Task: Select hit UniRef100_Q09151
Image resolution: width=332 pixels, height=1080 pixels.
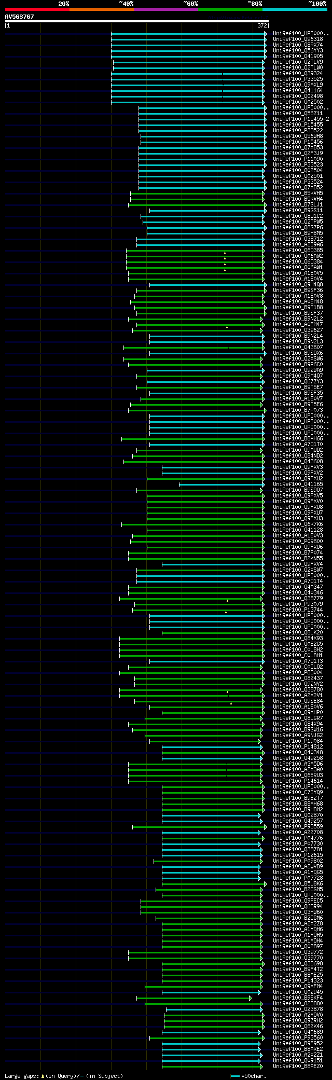Action: [x=298, y=1060]
